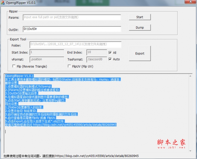This screenshot has height=159, width=197.
Task: Click log line starting '2.[Params]'
Action: pyautogui.click(x=33, y=90)
